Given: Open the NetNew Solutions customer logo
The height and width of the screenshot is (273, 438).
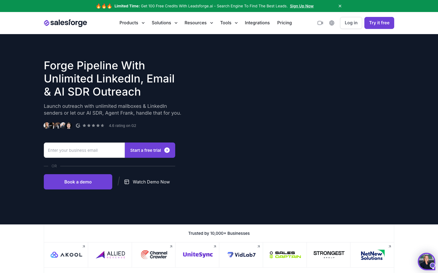Looking at the screenshot, I should tap(372, 255).
